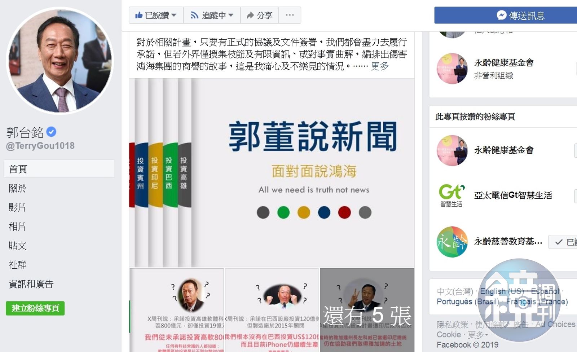
Task: Click the 分享 share arrow button
Action: [x=259, y=16]
